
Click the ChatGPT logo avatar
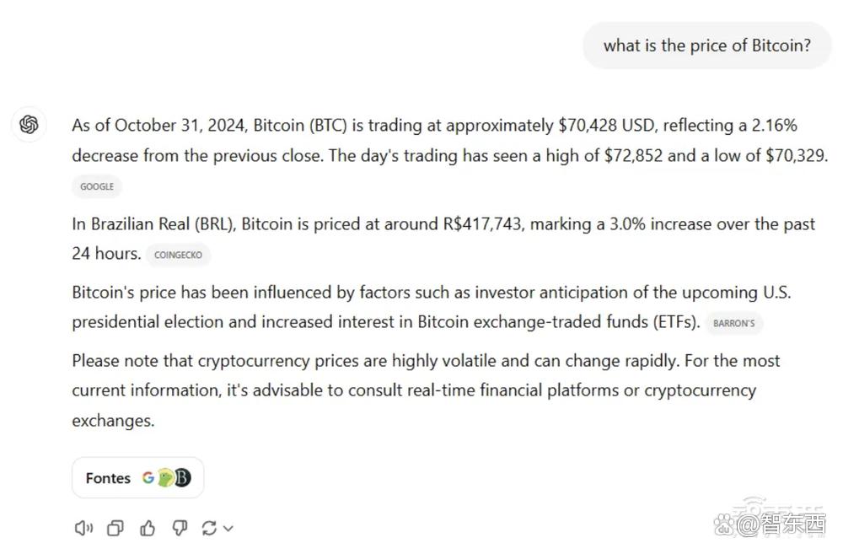tap(29, 125)
